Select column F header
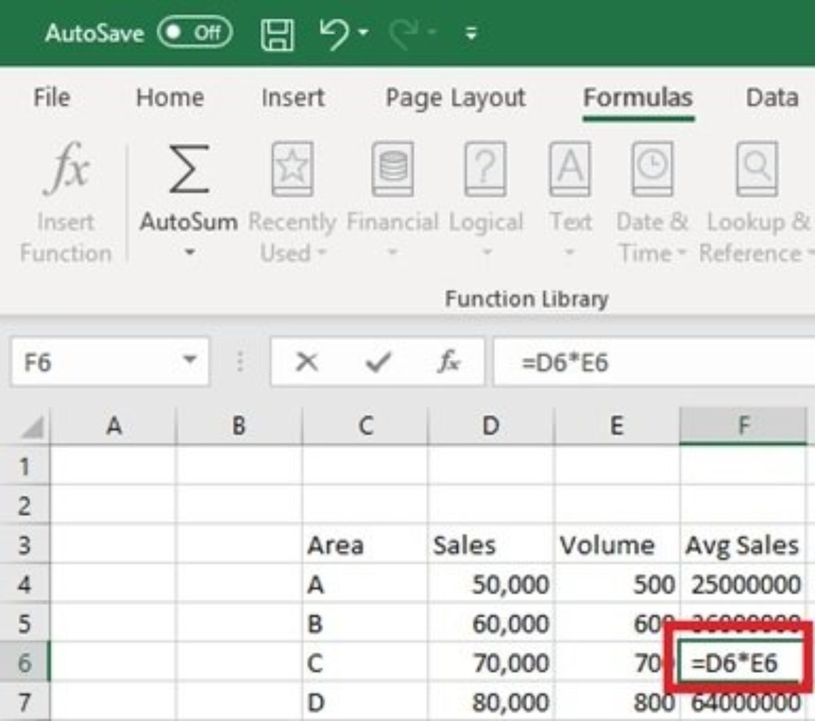 [743, 426]
